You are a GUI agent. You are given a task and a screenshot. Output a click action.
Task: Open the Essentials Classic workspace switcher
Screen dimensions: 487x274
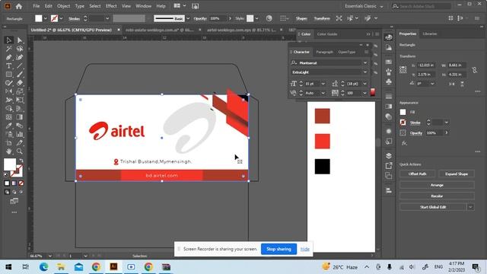(x=364, y=6)
